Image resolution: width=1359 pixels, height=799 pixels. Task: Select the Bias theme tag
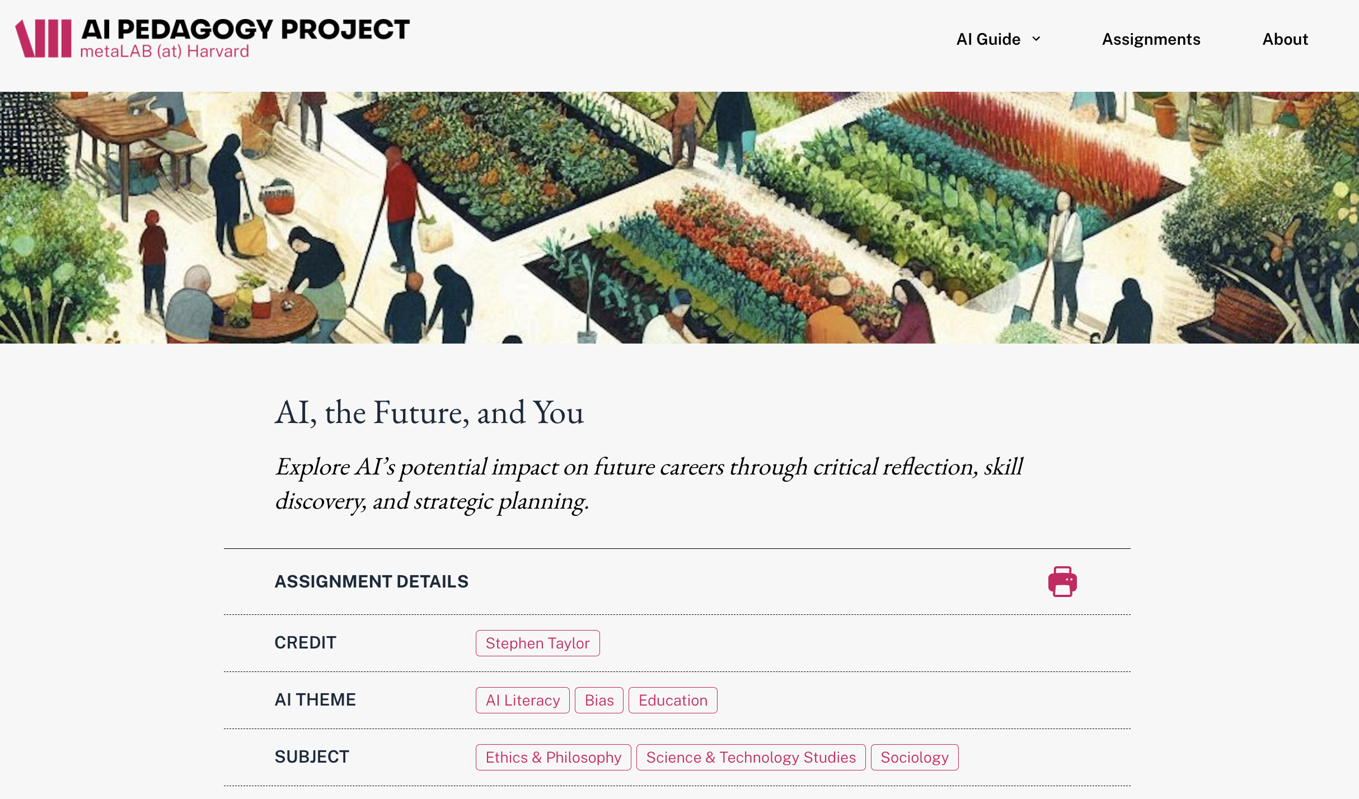tap(599, 700)
